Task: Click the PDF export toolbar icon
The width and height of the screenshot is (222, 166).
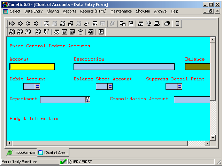Action: click(x=91, y=32)
